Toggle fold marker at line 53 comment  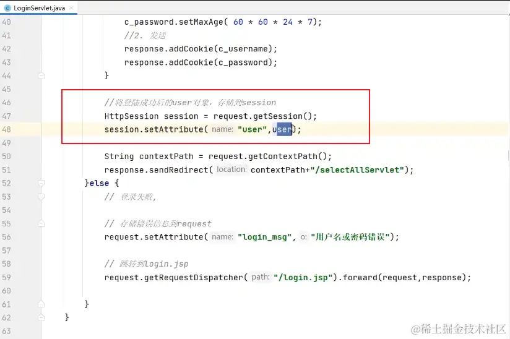(x=41, y=197)
